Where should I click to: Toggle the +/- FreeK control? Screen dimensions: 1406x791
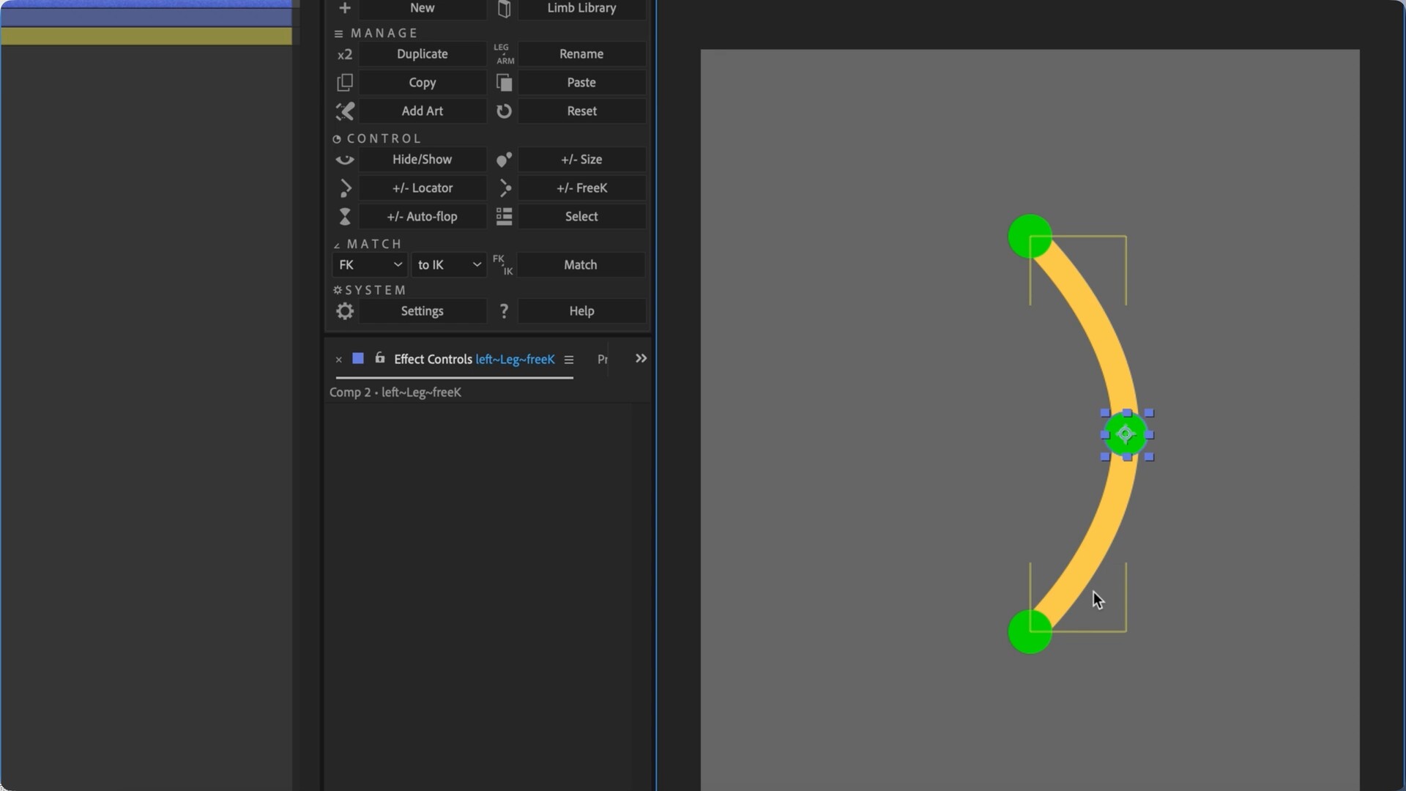[581, 188]
